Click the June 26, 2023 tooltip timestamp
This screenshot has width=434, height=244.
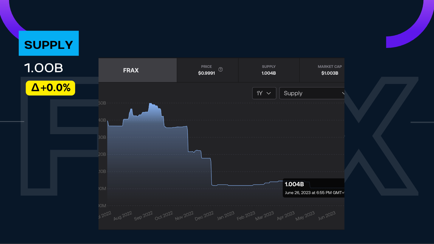point(313,193)
